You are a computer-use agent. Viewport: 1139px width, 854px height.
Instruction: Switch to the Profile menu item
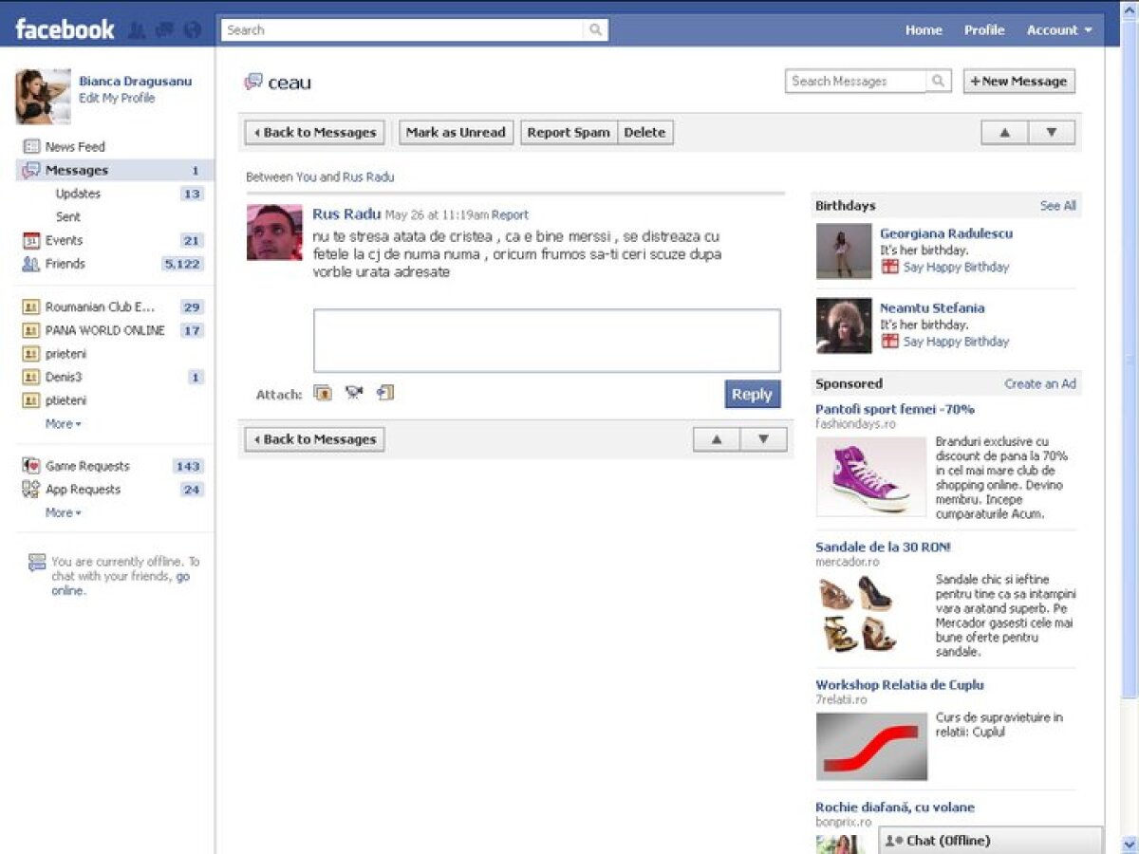click(984, 29)
